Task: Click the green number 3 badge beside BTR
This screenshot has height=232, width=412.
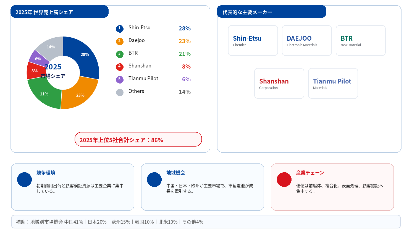Action: coord(120,54)
